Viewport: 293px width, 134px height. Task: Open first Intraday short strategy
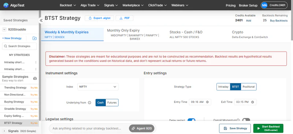click(x=14, y=62)
